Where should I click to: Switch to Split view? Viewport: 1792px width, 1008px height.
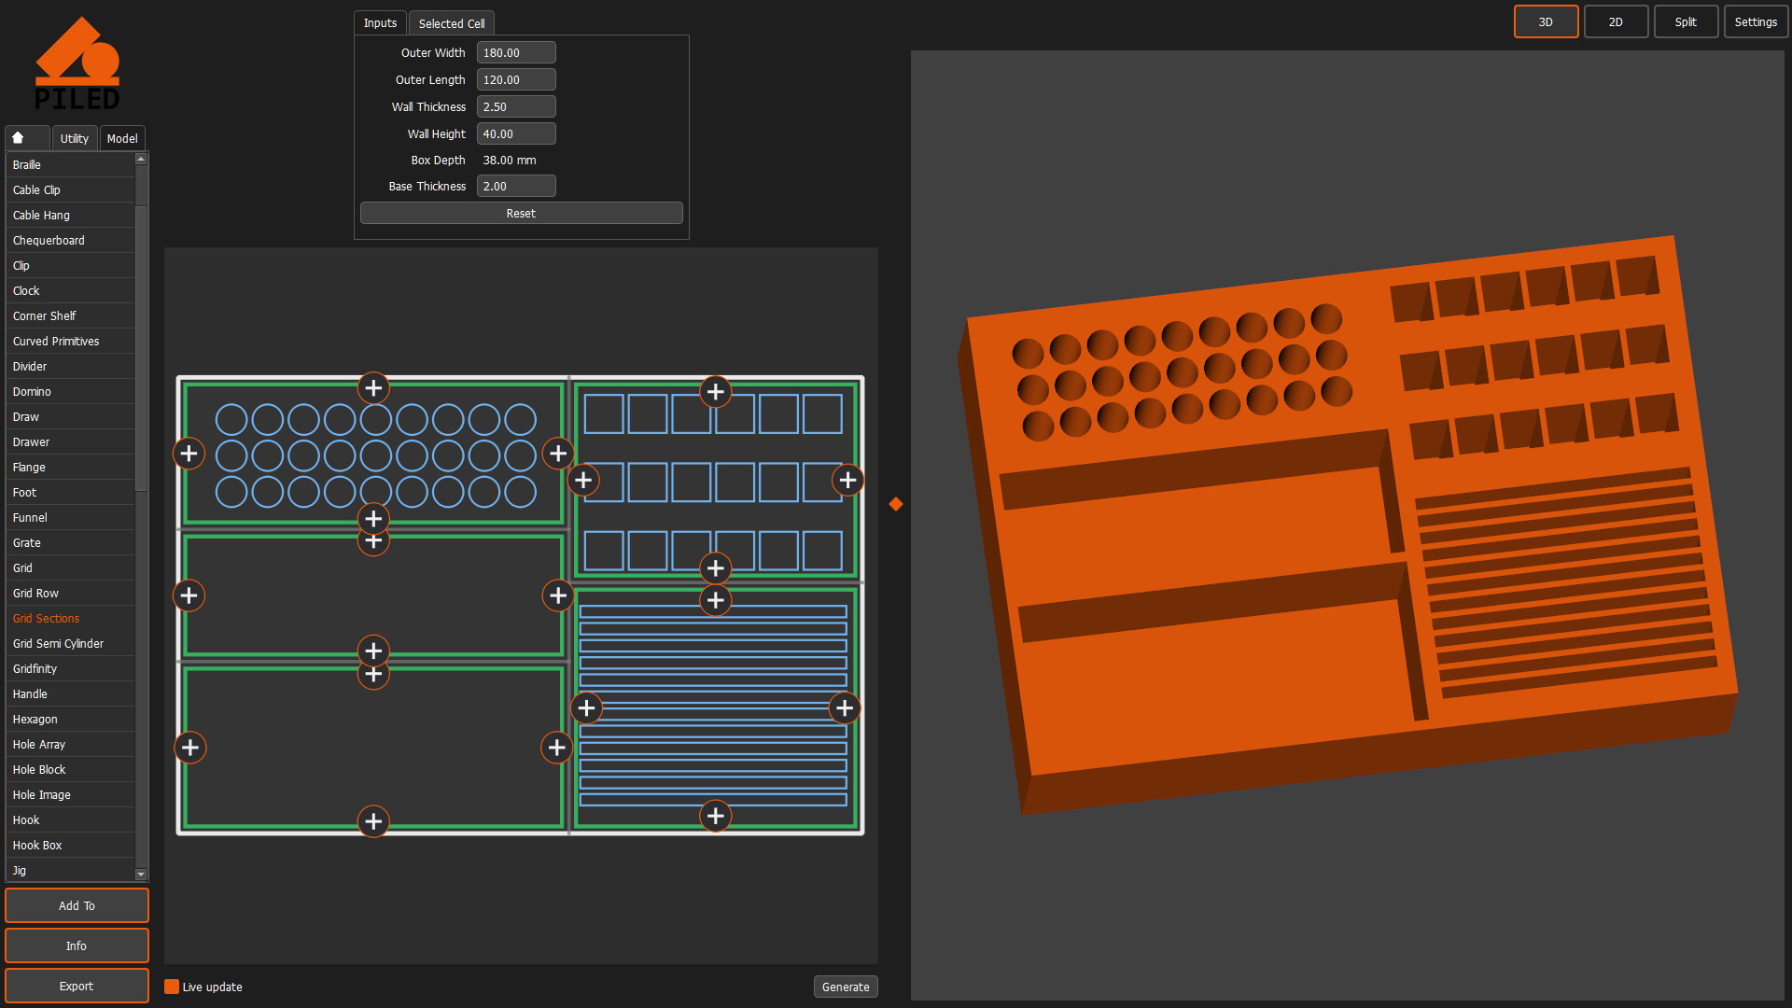coord(1686,21)
